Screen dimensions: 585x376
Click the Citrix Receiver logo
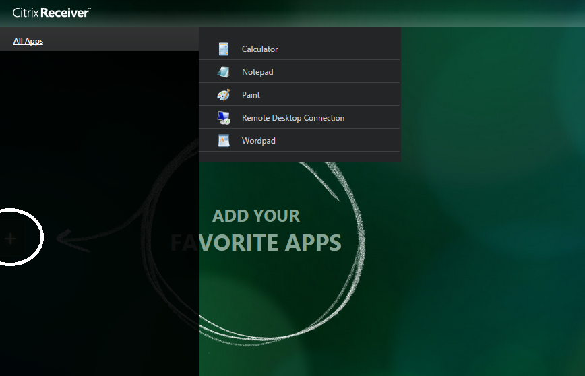click(x=51, y=12)
